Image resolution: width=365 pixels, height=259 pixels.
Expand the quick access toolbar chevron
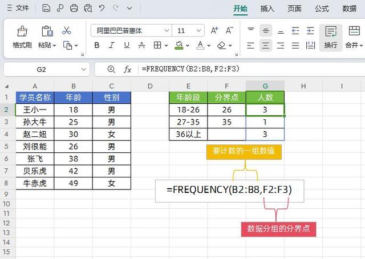(129, 9)
